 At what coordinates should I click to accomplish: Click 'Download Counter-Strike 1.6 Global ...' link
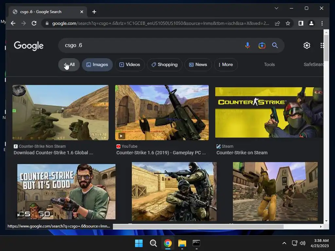(x=53, y=153)
